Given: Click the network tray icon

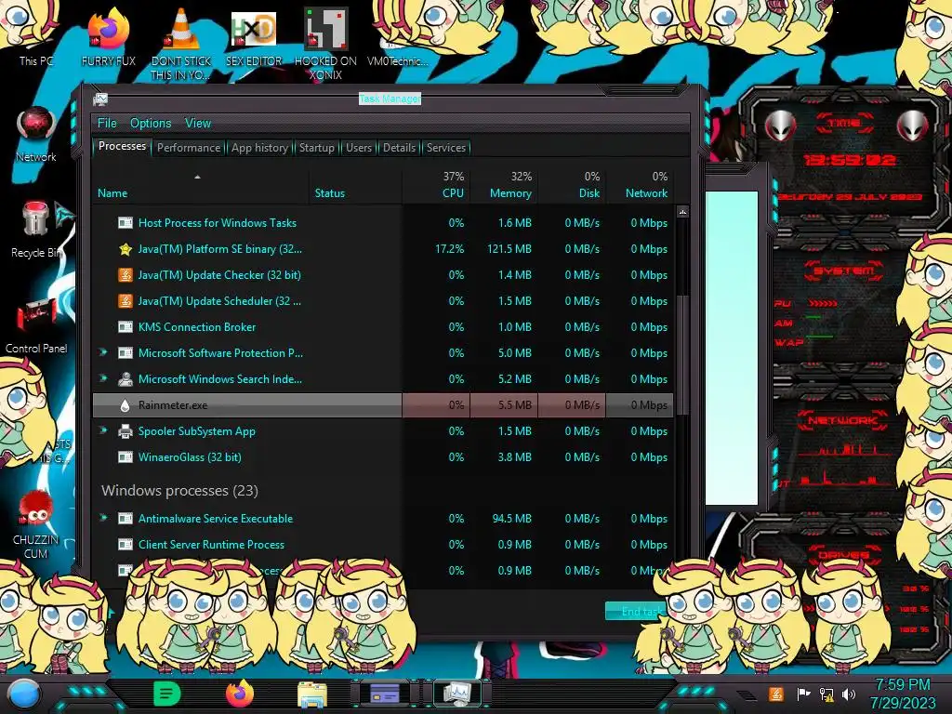Looking at the screenshot, I should 826,694.
